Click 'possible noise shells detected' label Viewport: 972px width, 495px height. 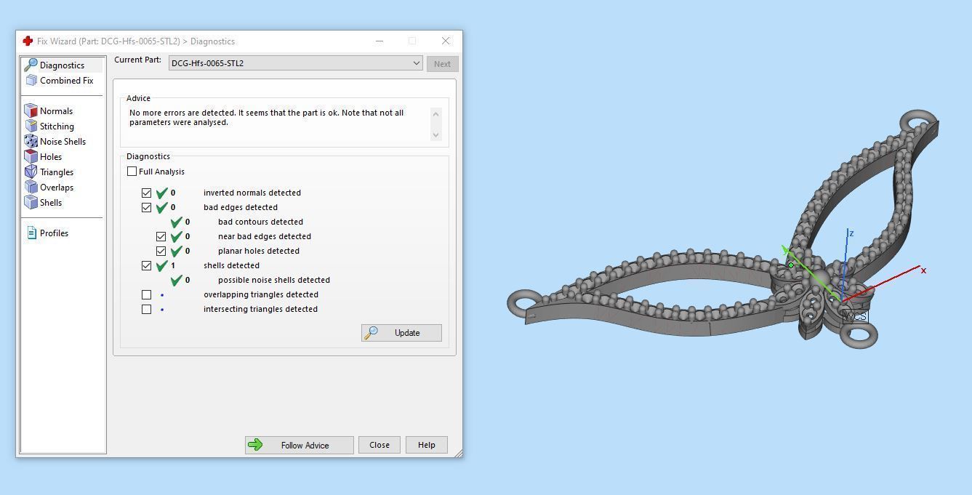(274, 280)
